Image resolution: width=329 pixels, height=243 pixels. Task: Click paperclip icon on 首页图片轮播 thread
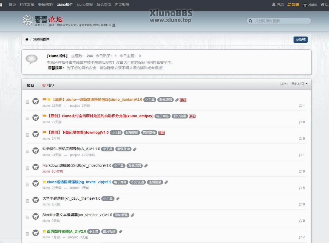[x=120, y=231]
